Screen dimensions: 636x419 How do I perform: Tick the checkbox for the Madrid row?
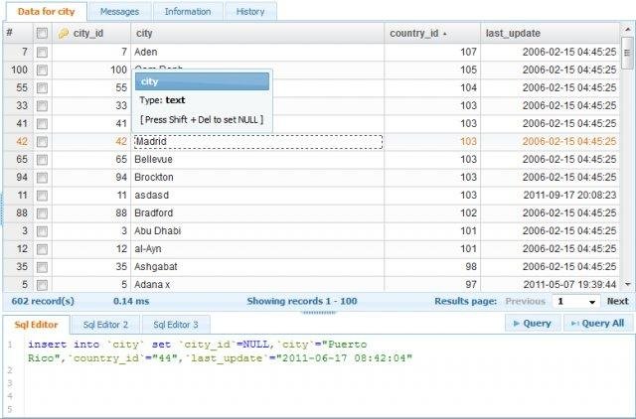pos(42,141)
